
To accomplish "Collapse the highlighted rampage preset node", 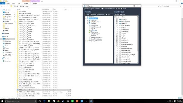I will pyautogui.click(x=86, y=18).
